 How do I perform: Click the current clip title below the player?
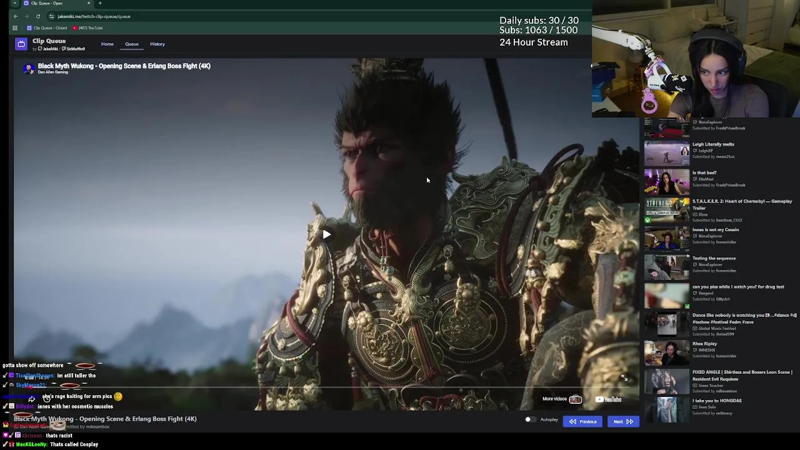(x=105, y=419)
